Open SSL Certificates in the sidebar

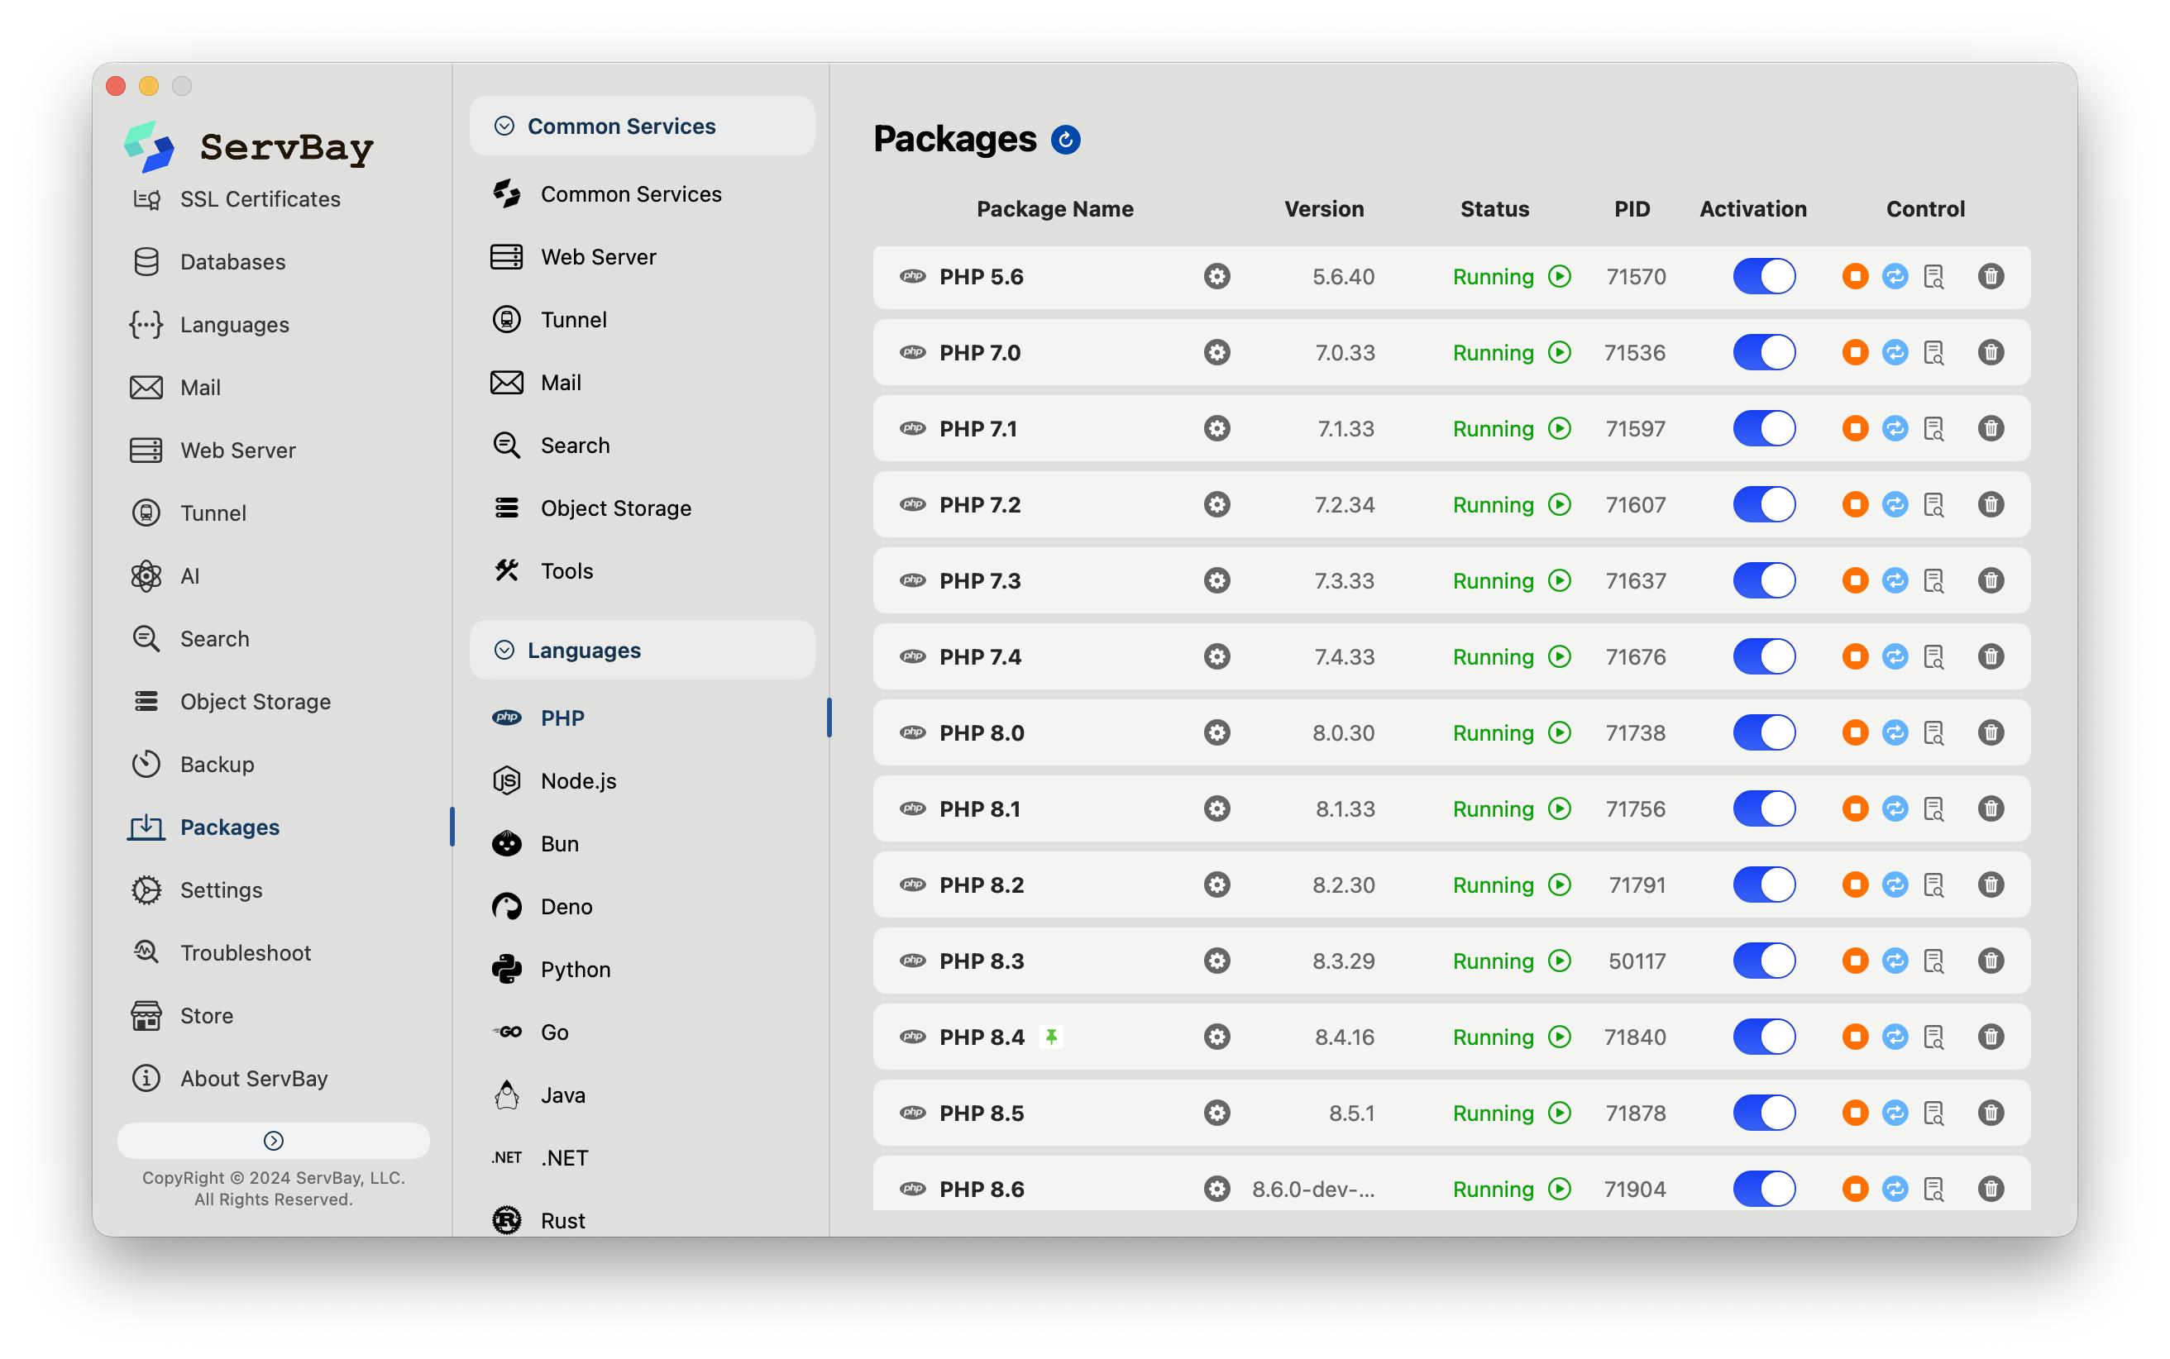(x=236, y=198)
